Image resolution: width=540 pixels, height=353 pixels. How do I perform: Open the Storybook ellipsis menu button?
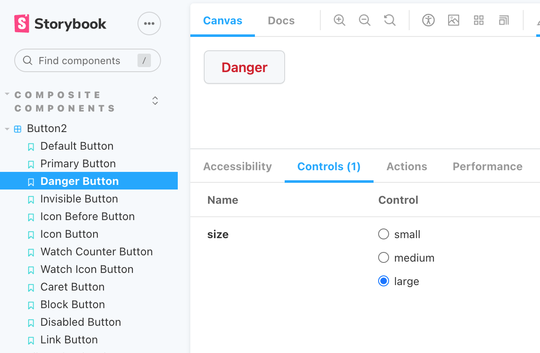tap(149, 23)
